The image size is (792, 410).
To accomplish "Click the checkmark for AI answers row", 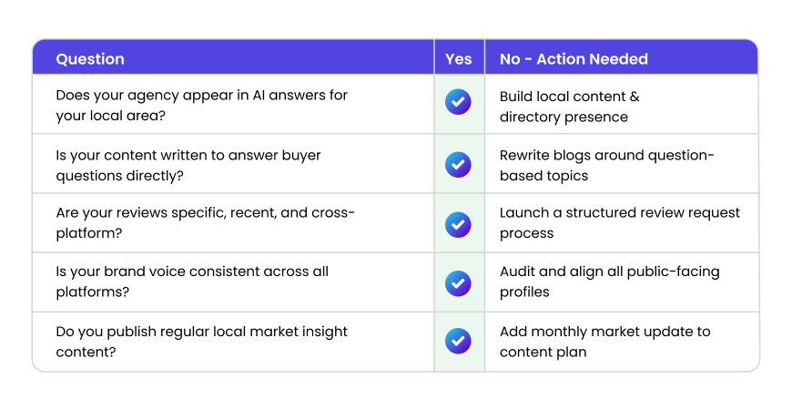I will tap(458, 102).
